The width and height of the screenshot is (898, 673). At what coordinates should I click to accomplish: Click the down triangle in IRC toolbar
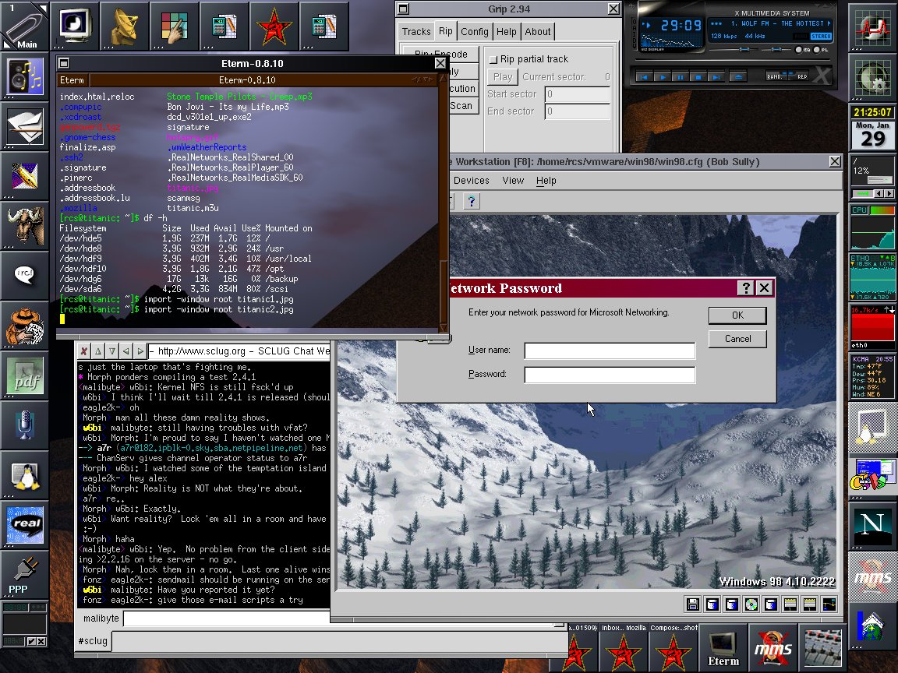[x=111, y=351]
